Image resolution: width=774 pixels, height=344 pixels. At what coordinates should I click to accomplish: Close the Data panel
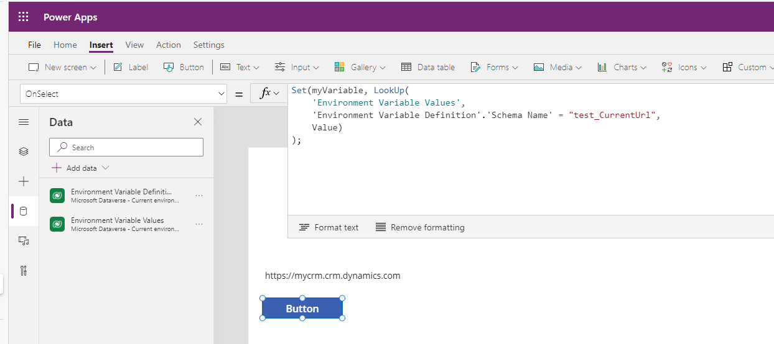coord(198,122)
